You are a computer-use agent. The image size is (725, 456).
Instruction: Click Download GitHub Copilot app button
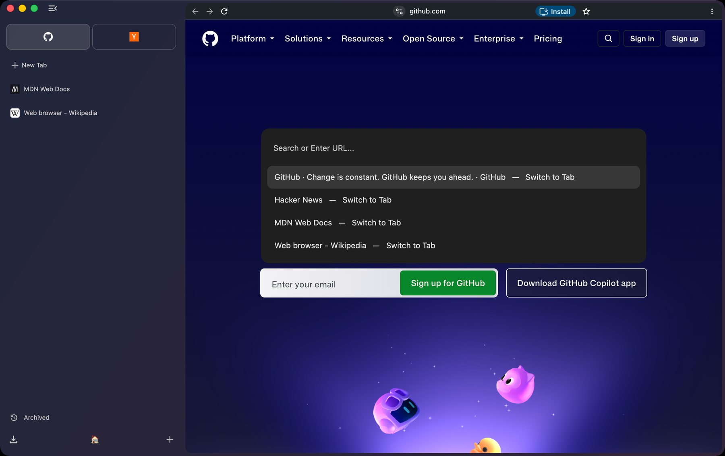[x=576, y=283]
